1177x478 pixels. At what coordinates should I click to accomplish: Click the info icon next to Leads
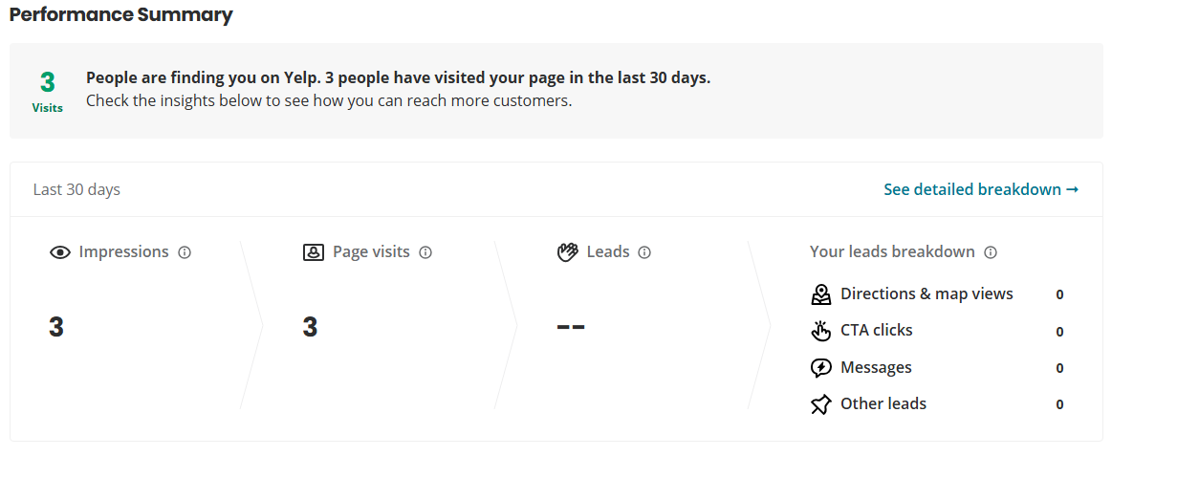pyautogui.click(x=644, y=252)
